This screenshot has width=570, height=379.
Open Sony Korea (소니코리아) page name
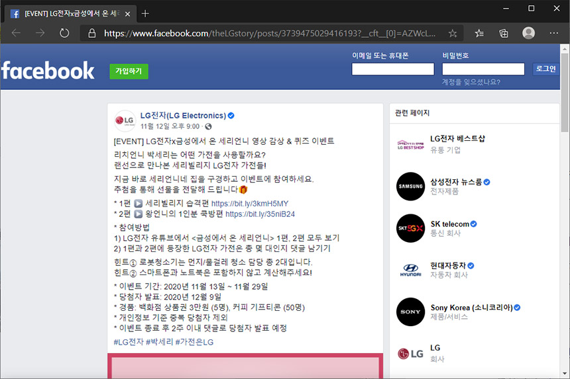click(x=471, y=308)
